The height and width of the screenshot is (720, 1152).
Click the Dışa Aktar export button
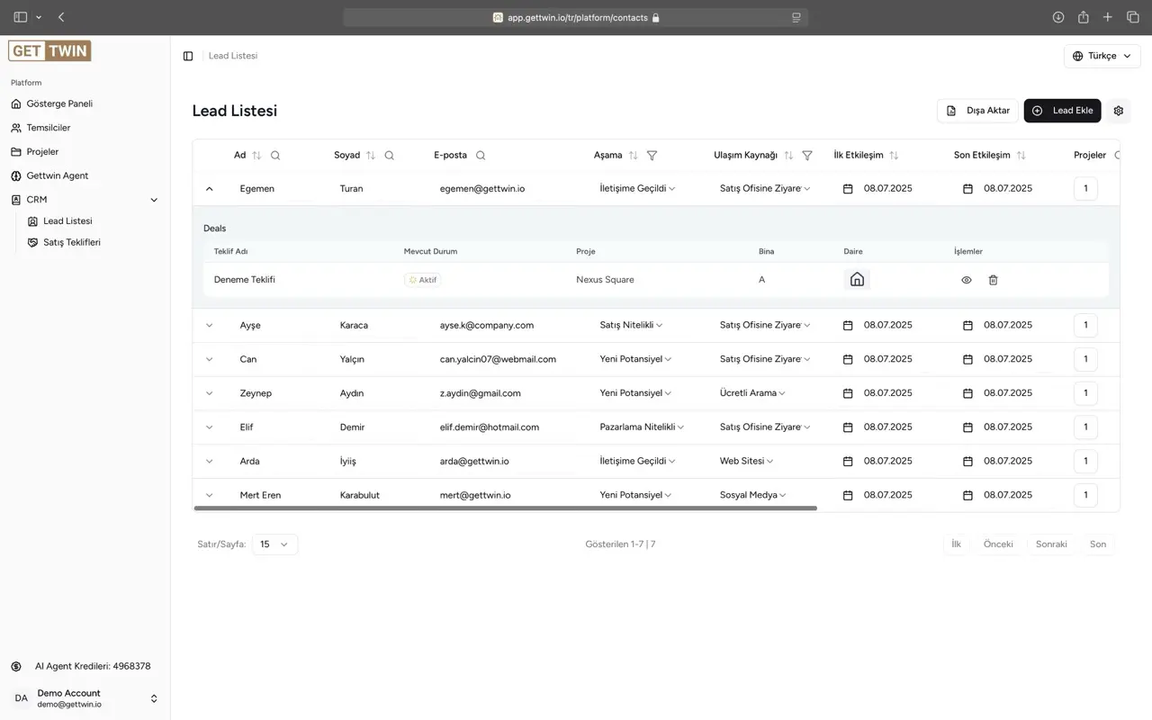977,110
